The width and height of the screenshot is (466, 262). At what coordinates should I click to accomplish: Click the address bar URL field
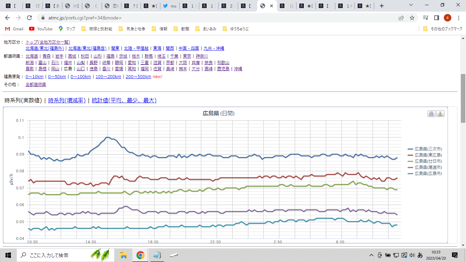[218, 18]
